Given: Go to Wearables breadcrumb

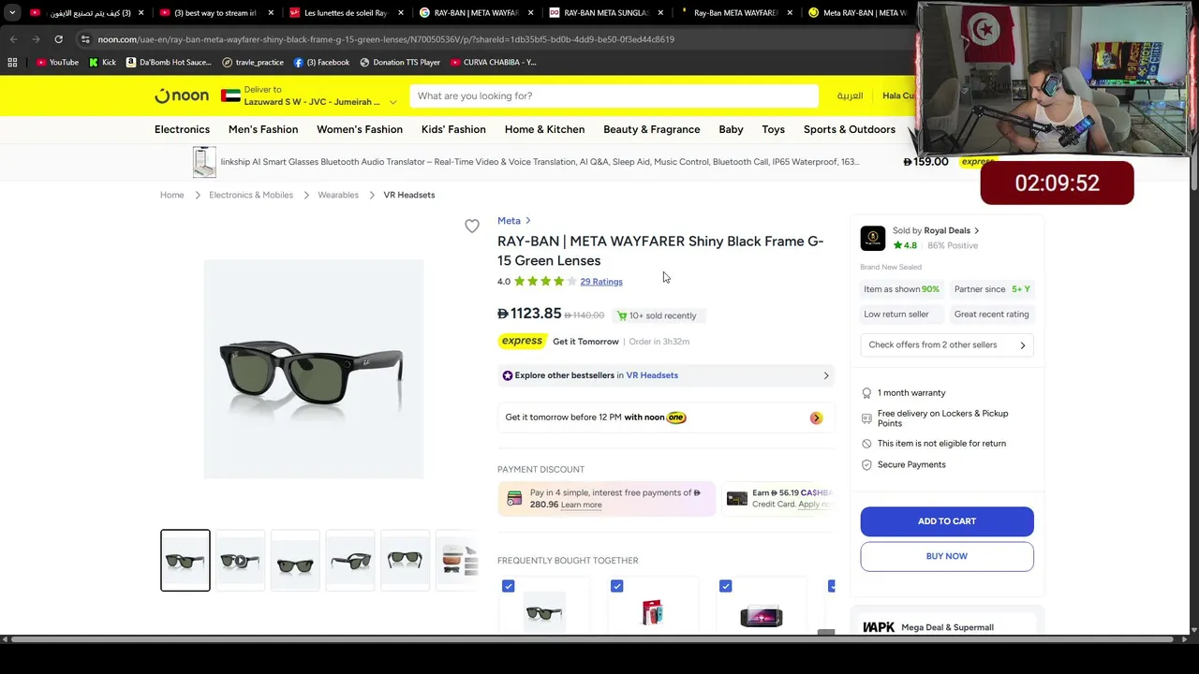Looking at the screenshot, I should click(x=338, y=195).
